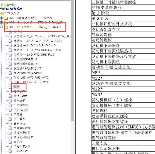Click page icon for 发动机上部支承绝缘子
The width and height of the screenshot is (155, 154).
coord(10,68)
